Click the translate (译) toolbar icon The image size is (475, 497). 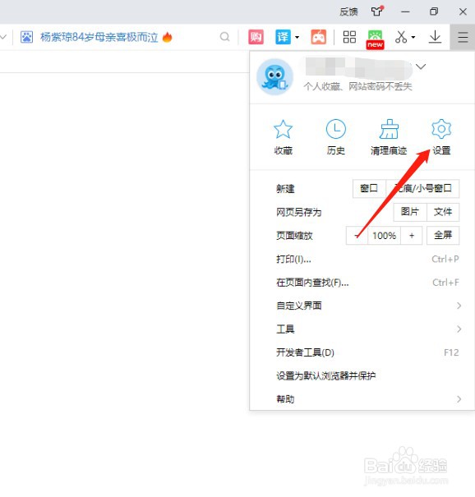(x=283, y=38)
